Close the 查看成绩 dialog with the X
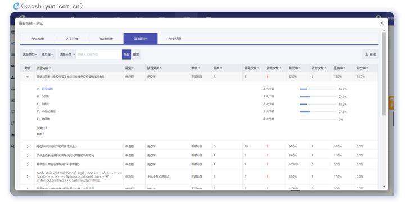Viewport: 405px width, 204px height. pos(382,23)
